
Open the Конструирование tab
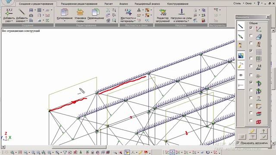click(178, 4)
